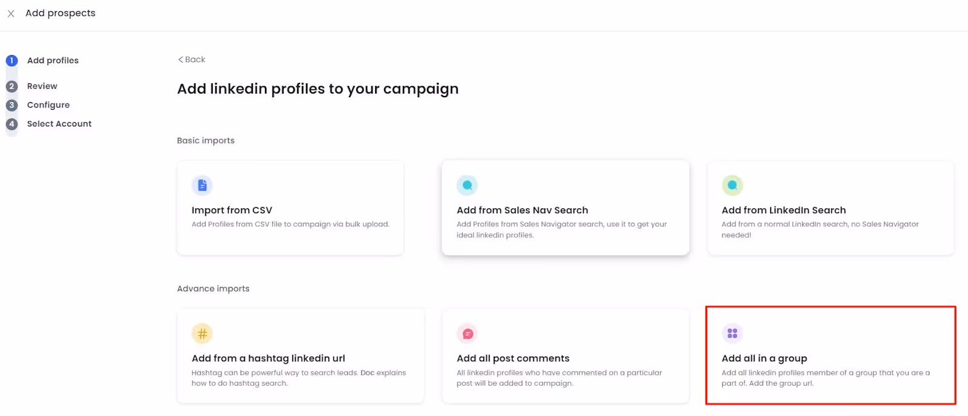Choose the Add all in a group option
This screenshot has height=416, width=968.
pos(830,356)
